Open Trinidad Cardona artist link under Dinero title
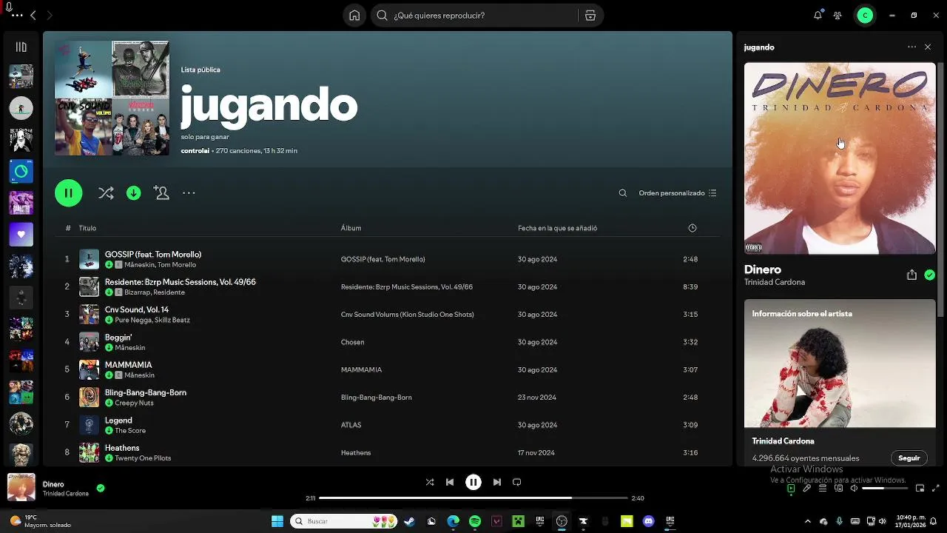947x533 pixels. [775, 282]
